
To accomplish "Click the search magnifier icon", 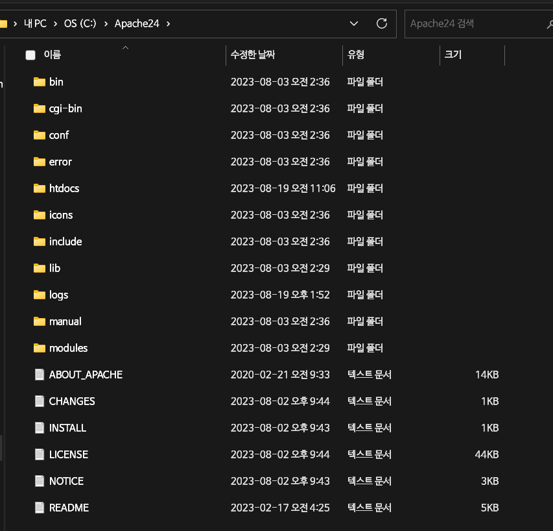I will pyautogui.click(x=550, y=24).
